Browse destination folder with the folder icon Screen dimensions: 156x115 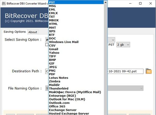point(149,71)
